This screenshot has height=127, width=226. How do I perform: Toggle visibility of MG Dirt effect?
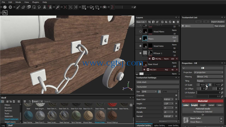tap(144, 70)
